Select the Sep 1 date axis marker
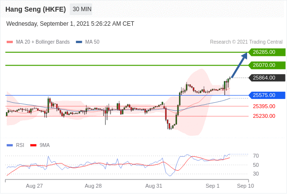287x194 pixels. point(212,186)
